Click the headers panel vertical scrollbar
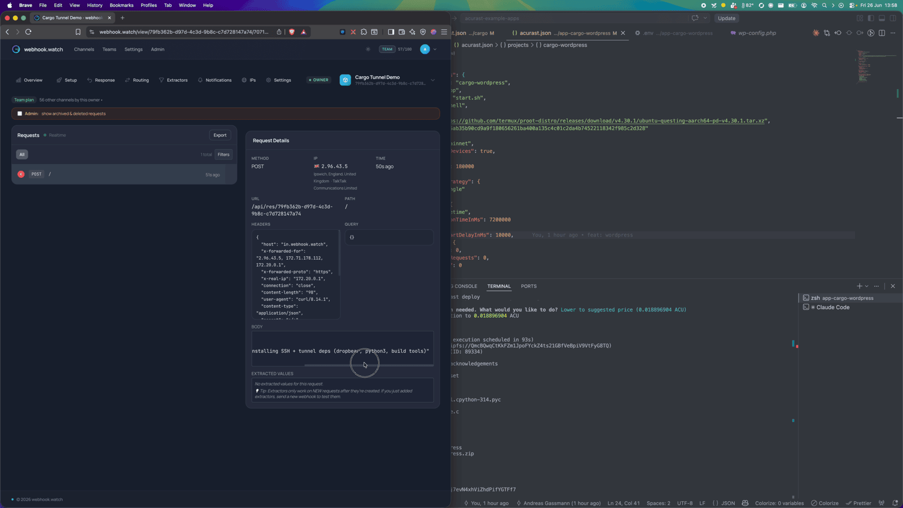This screenshot has height=508, width=903. coord(339,254)
